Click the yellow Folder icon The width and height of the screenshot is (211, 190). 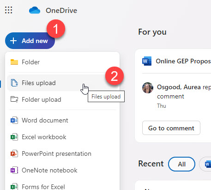tap(14, 62)
